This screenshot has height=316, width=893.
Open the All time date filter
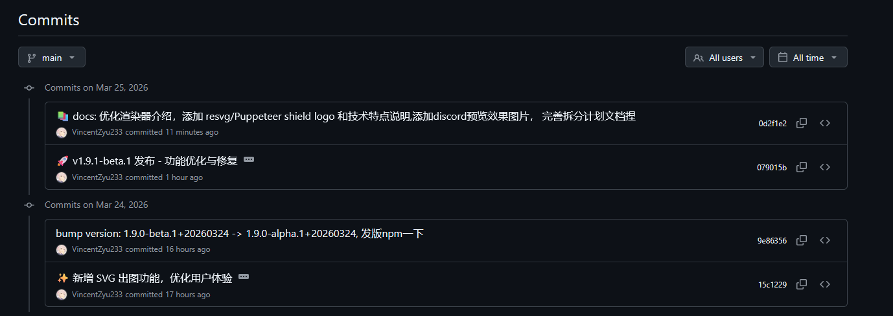[x=807, y=58]
